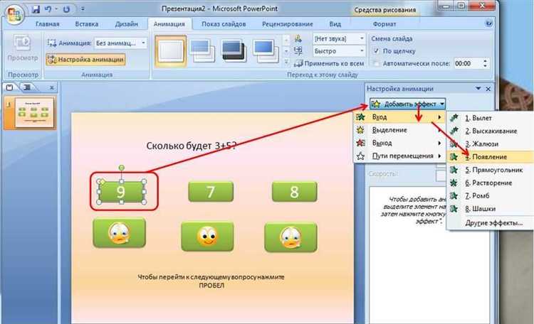The width and height of the screenshot is (534, 324).
Task: Select the happy smiley under button 7
Action: (x=207, y=237)
